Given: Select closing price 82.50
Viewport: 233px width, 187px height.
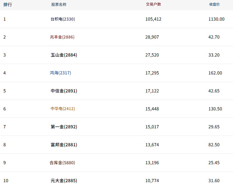Looking at the screenshot, I should click(x=214, y=145).
